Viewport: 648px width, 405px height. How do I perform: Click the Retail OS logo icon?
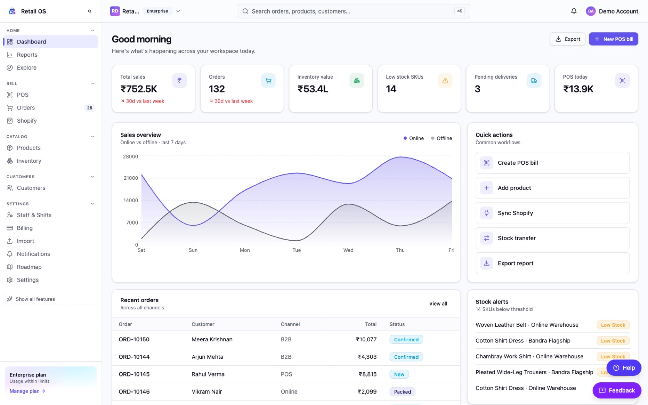(x=12, y=11)
